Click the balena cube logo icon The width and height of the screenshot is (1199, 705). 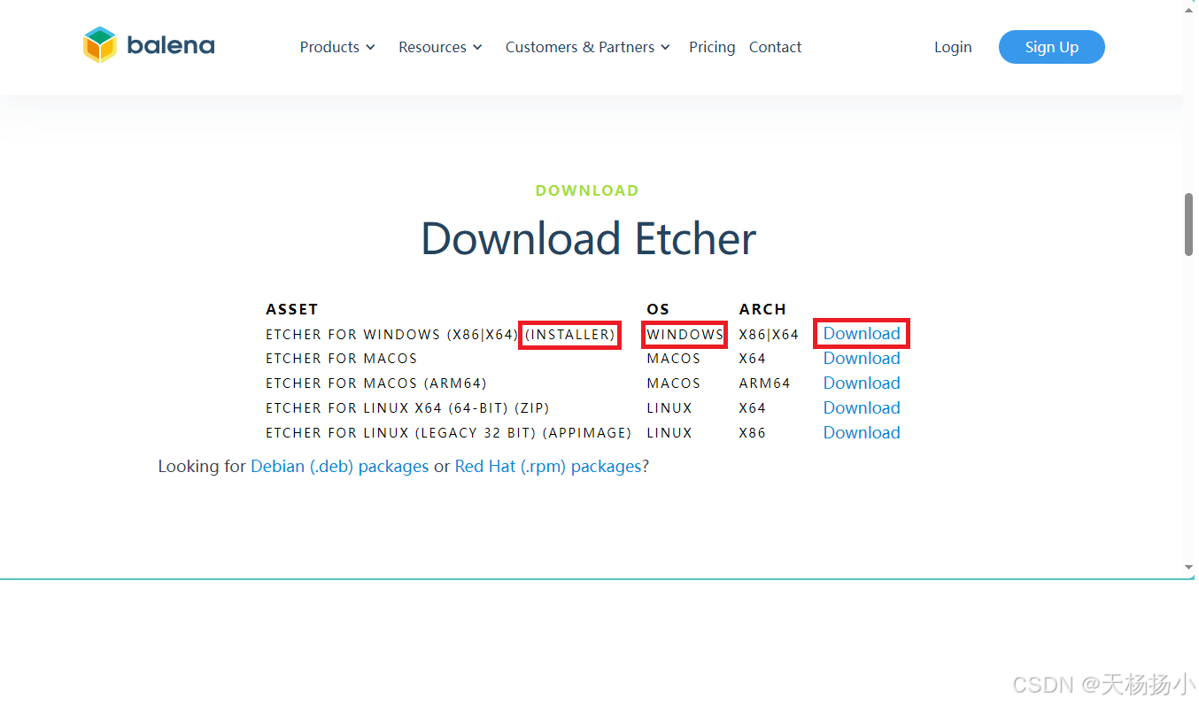click(x=100, y=45)
